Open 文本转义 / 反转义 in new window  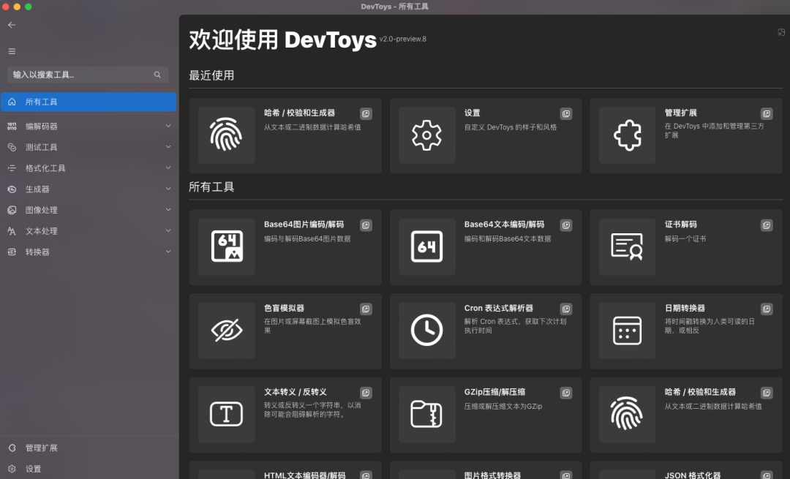(366, 393)
